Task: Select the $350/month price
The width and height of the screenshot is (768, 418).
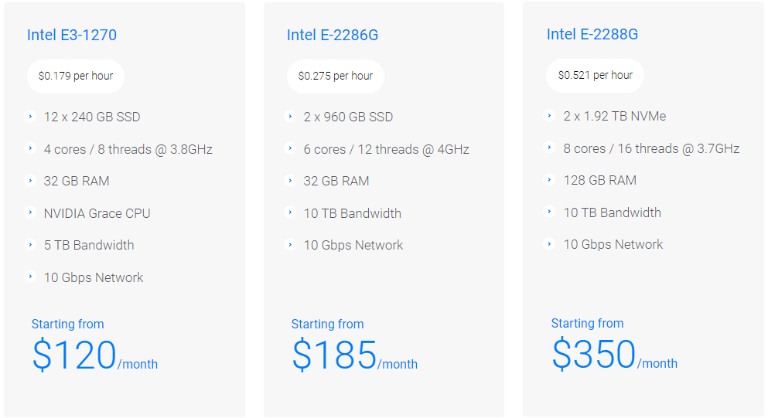Action: click(x=615, y=354)
